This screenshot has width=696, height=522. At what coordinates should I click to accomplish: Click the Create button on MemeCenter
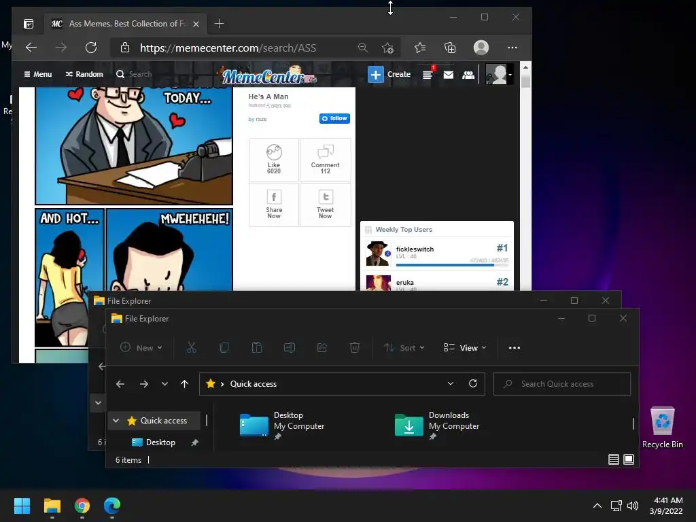[x=389, y=74]
